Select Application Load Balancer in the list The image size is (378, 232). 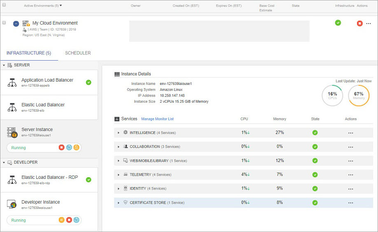coord(47,82)
